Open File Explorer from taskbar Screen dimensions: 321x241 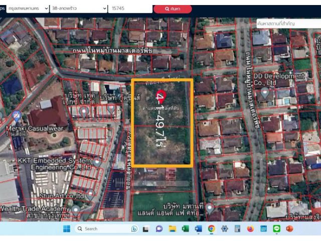(x=173, y=229)
